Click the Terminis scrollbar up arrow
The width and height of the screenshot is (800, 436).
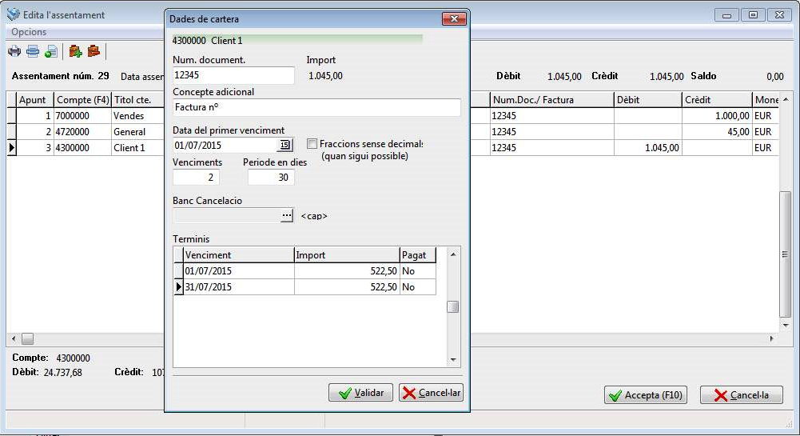(453, 254)
